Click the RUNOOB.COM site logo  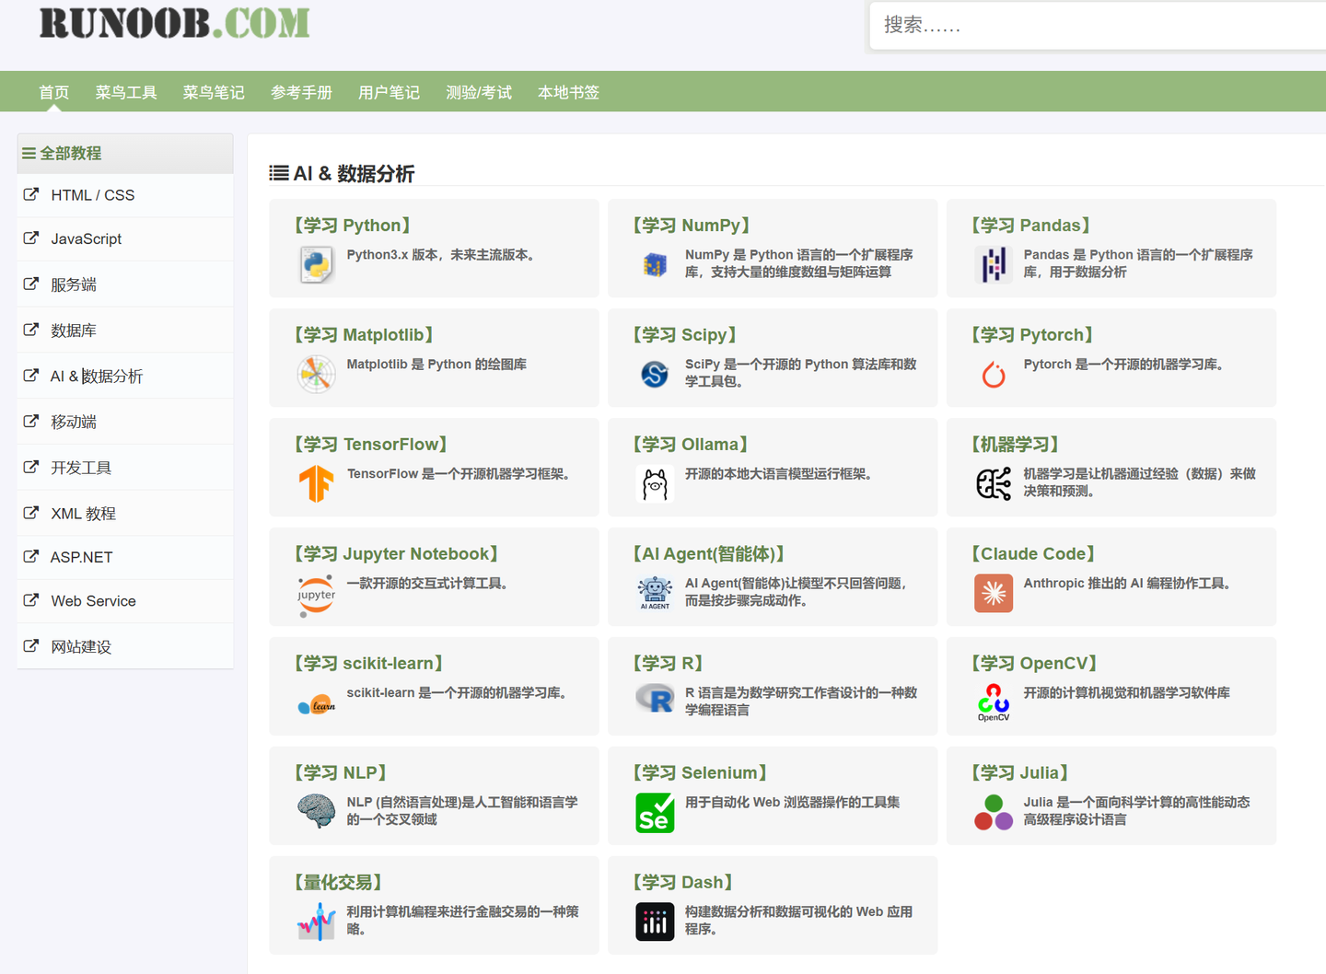[x=174, y=23]
